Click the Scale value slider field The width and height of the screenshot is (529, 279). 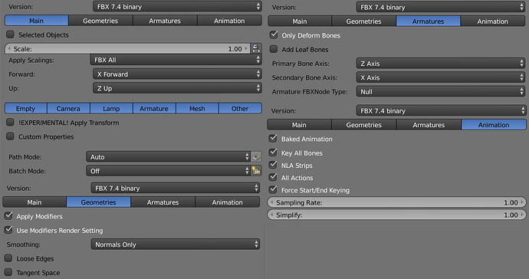(x=127, y=49)
